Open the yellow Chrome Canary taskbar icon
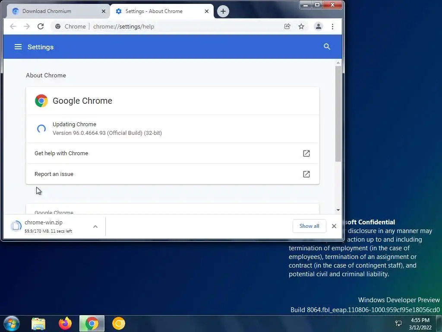Image resolution: width=442 pixels, height=332 pixels. (119, 323)
